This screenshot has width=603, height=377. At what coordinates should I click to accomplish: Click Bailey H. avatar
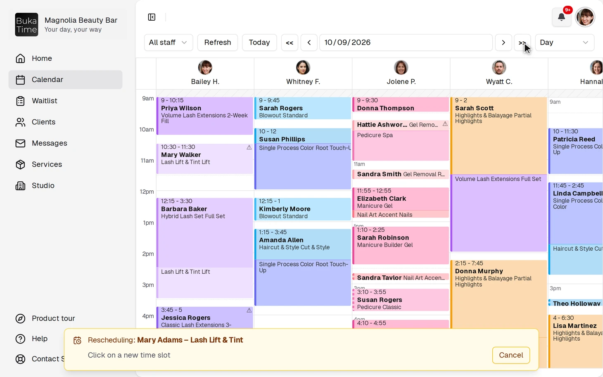point(205,67)
